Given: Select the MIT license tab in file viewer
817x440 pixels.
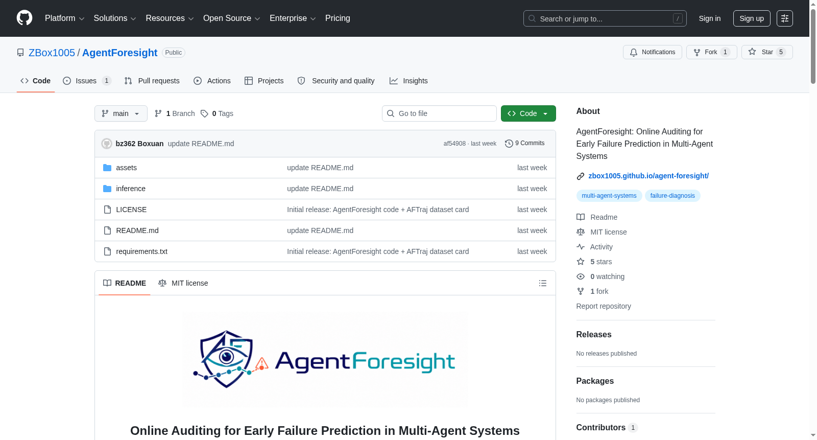Looking at the screenshot, I should 183,283.
